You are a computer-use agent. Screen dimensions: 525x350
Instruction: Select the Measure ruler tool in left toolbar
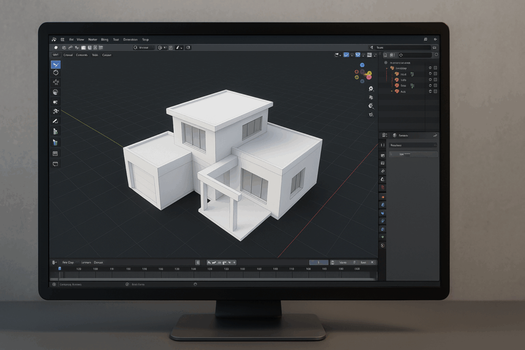click(x=55, y=121)
